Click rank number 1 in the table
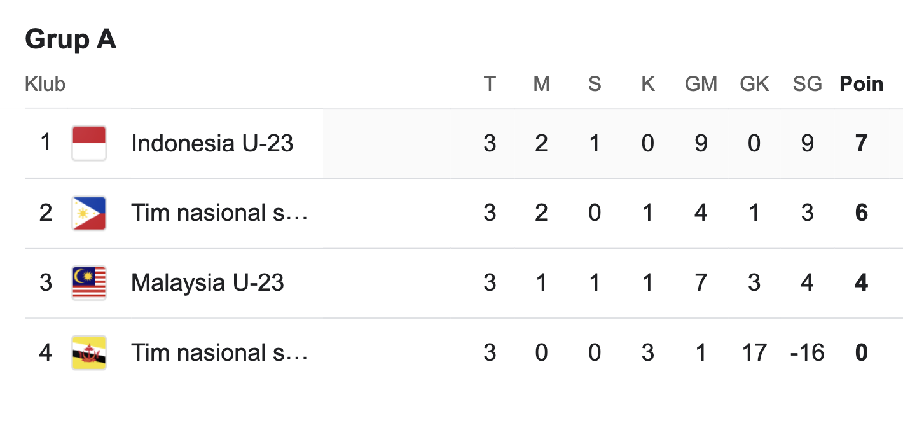The image size is (903, 425). click(46, 143)
